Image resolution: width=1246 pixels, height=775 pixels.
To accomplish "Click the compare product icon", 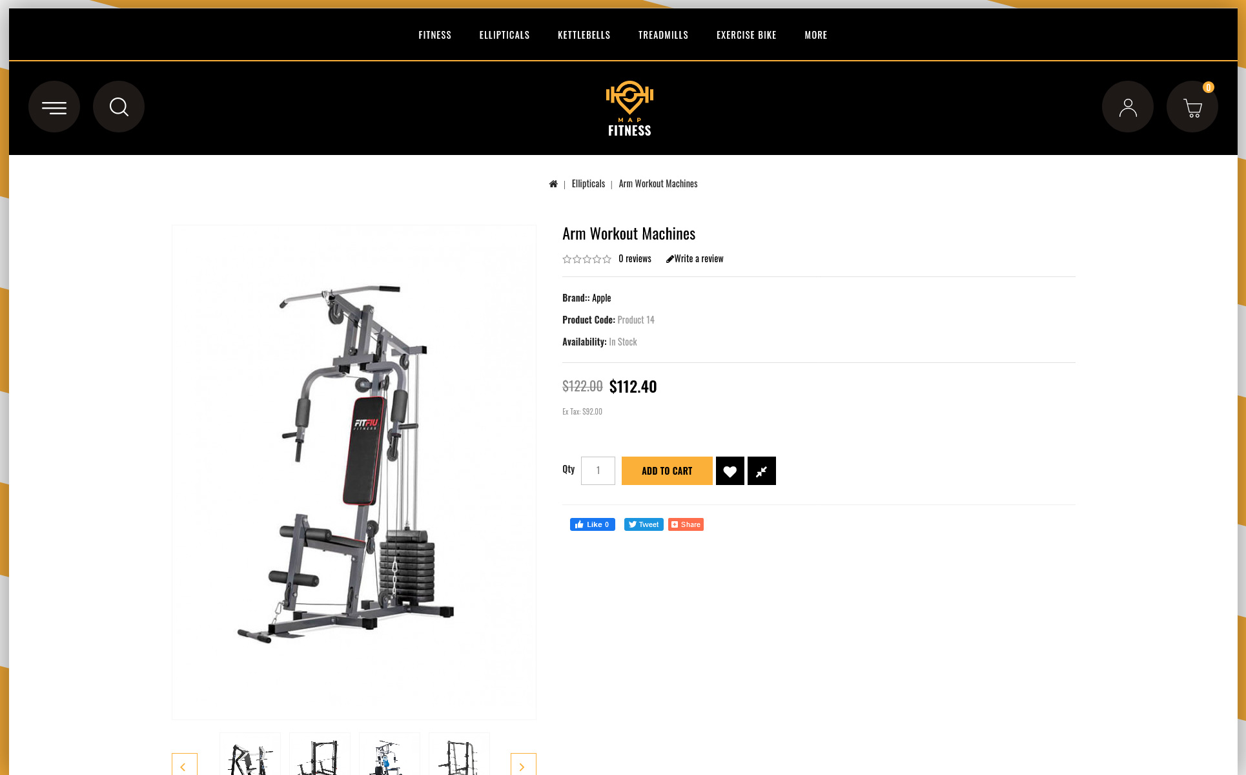I will (762, 471).
